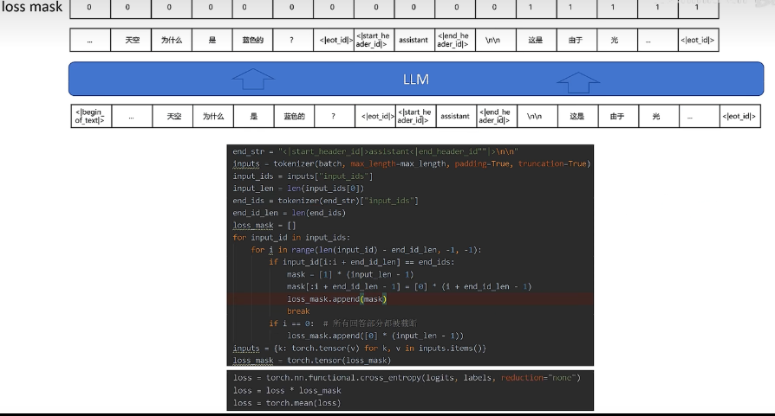
Task: Click the 'loss_mask = torch.tensor(loss_mask)' line
Action: point(311,361)
